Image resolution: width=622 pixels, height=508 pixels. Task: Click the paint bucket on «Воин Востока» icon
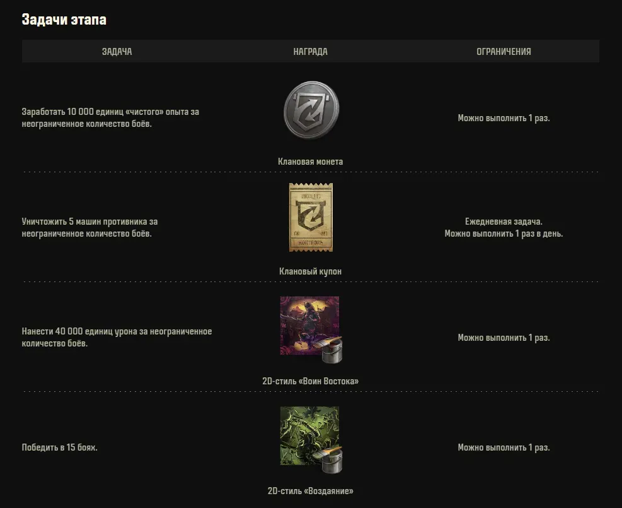pos(331,350)
